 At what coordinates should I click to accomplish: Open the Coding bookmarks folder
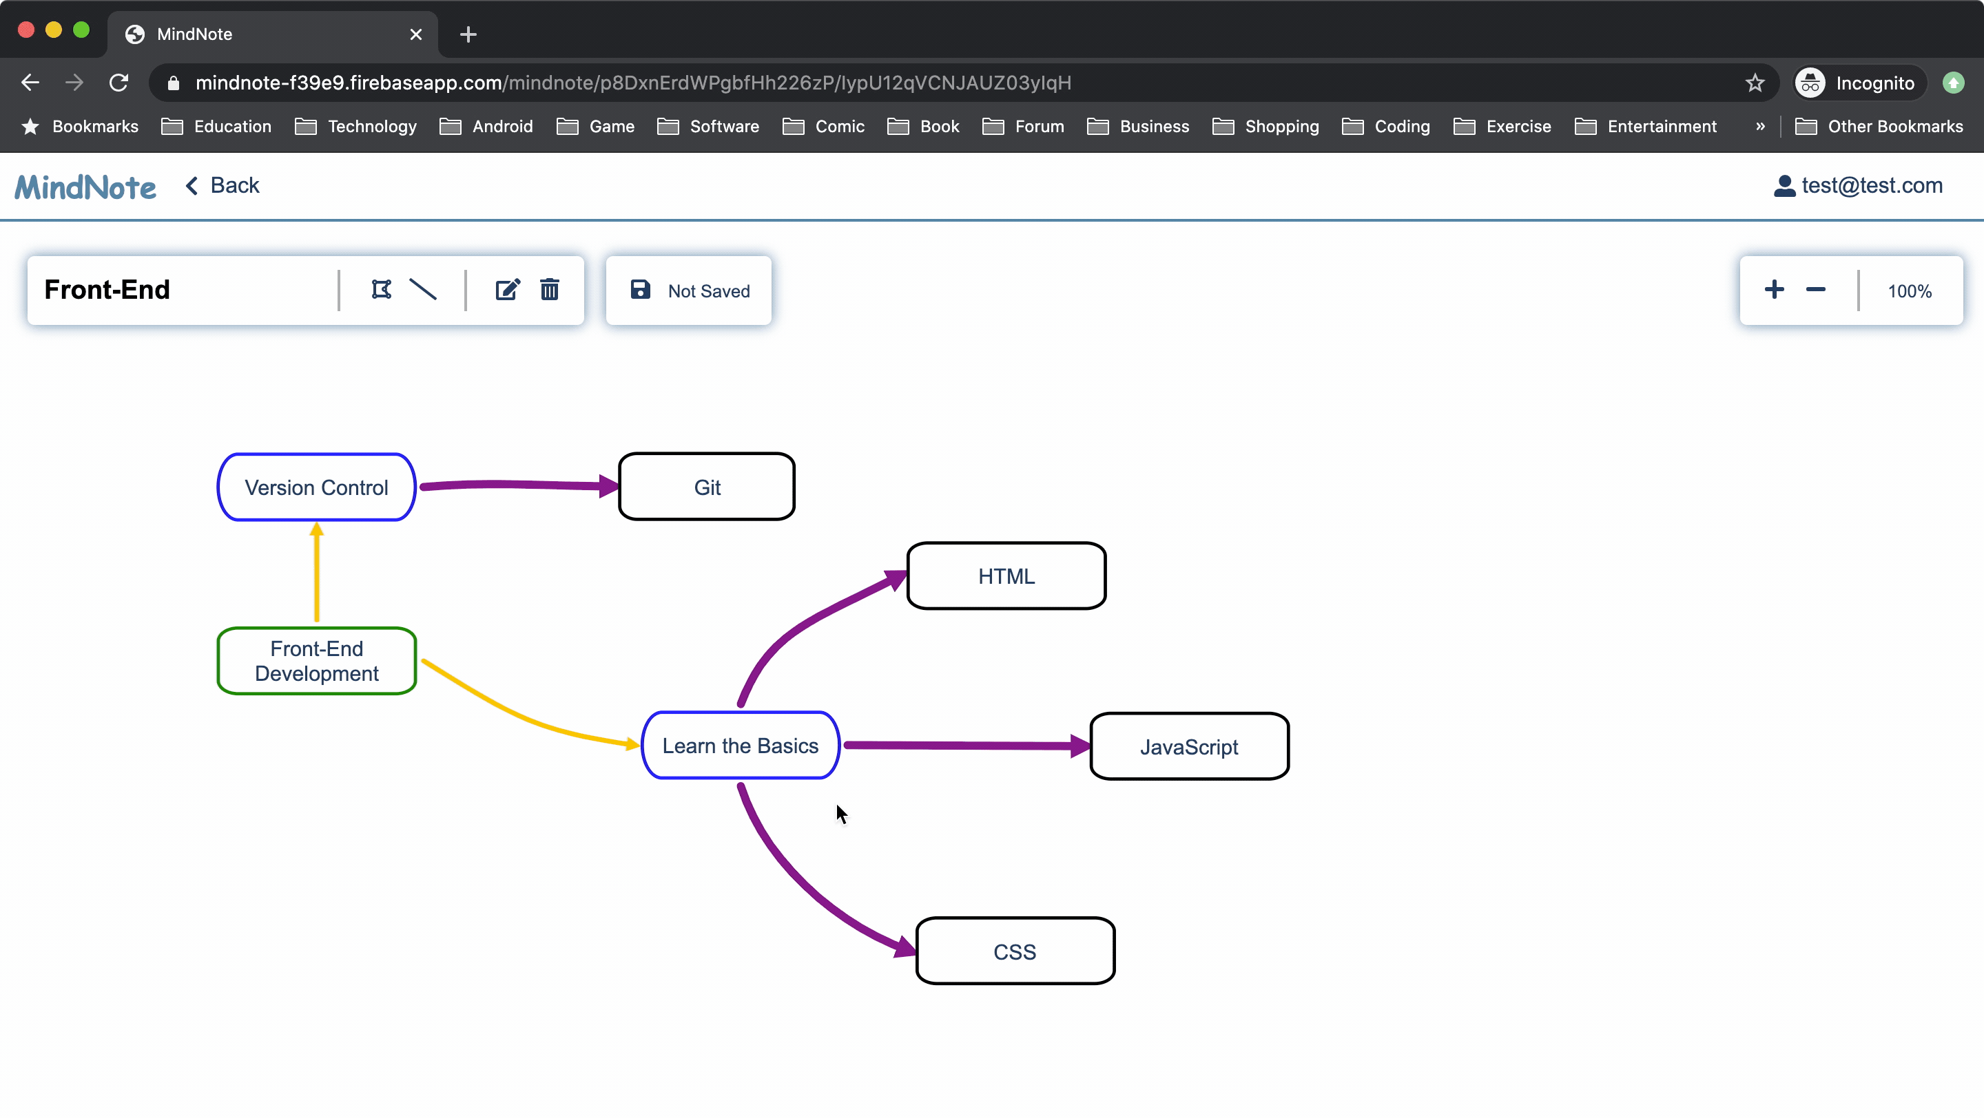coord(1385,126)
